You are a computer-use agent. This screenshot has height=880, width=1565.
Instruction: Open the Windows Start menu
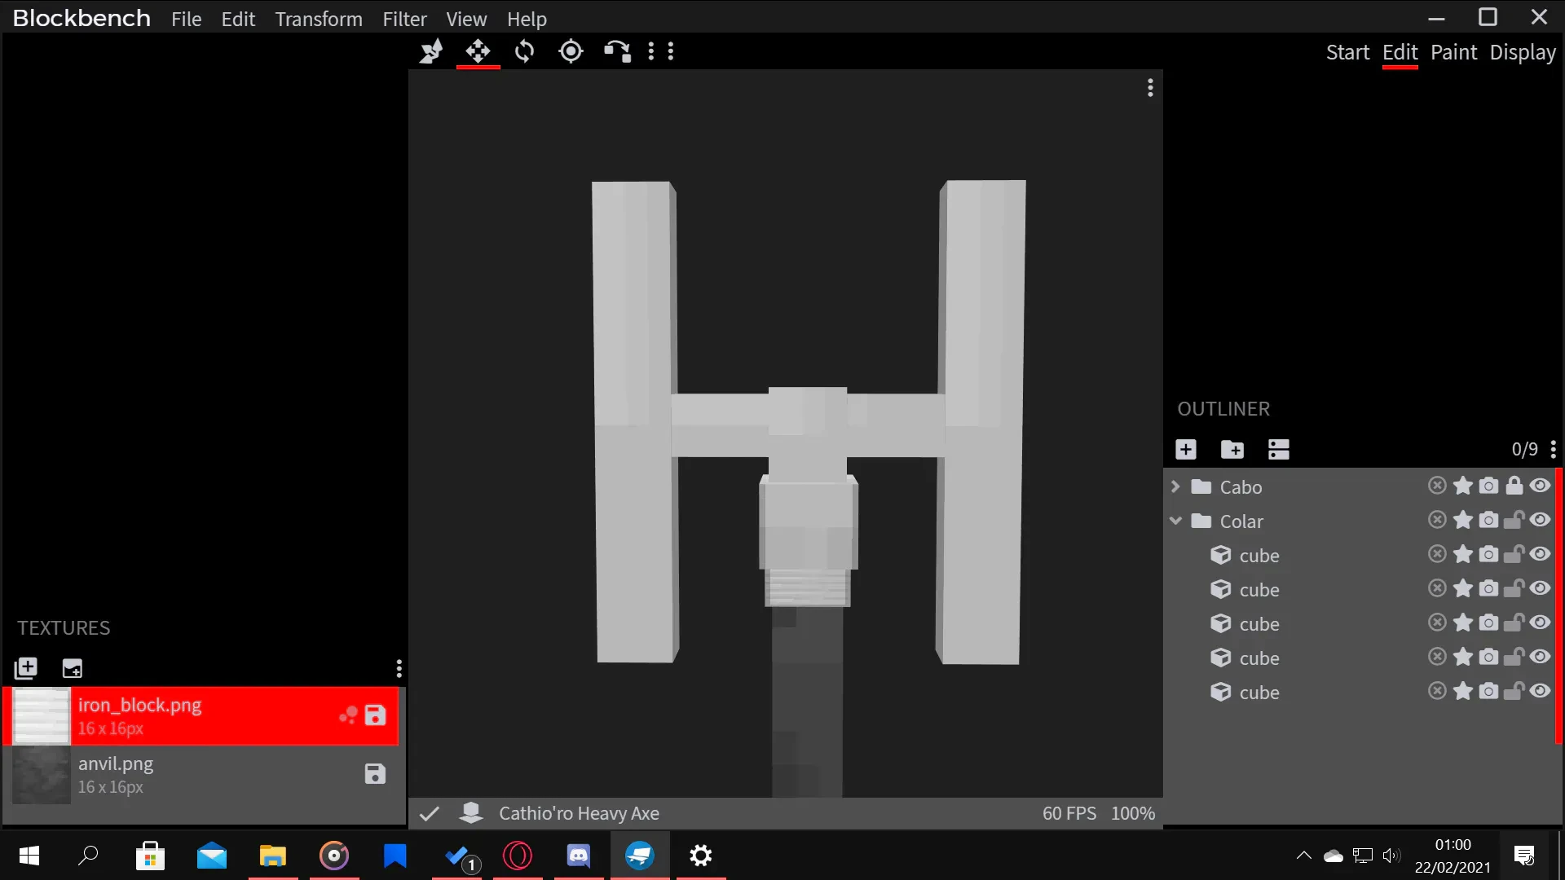pos(29,856)
